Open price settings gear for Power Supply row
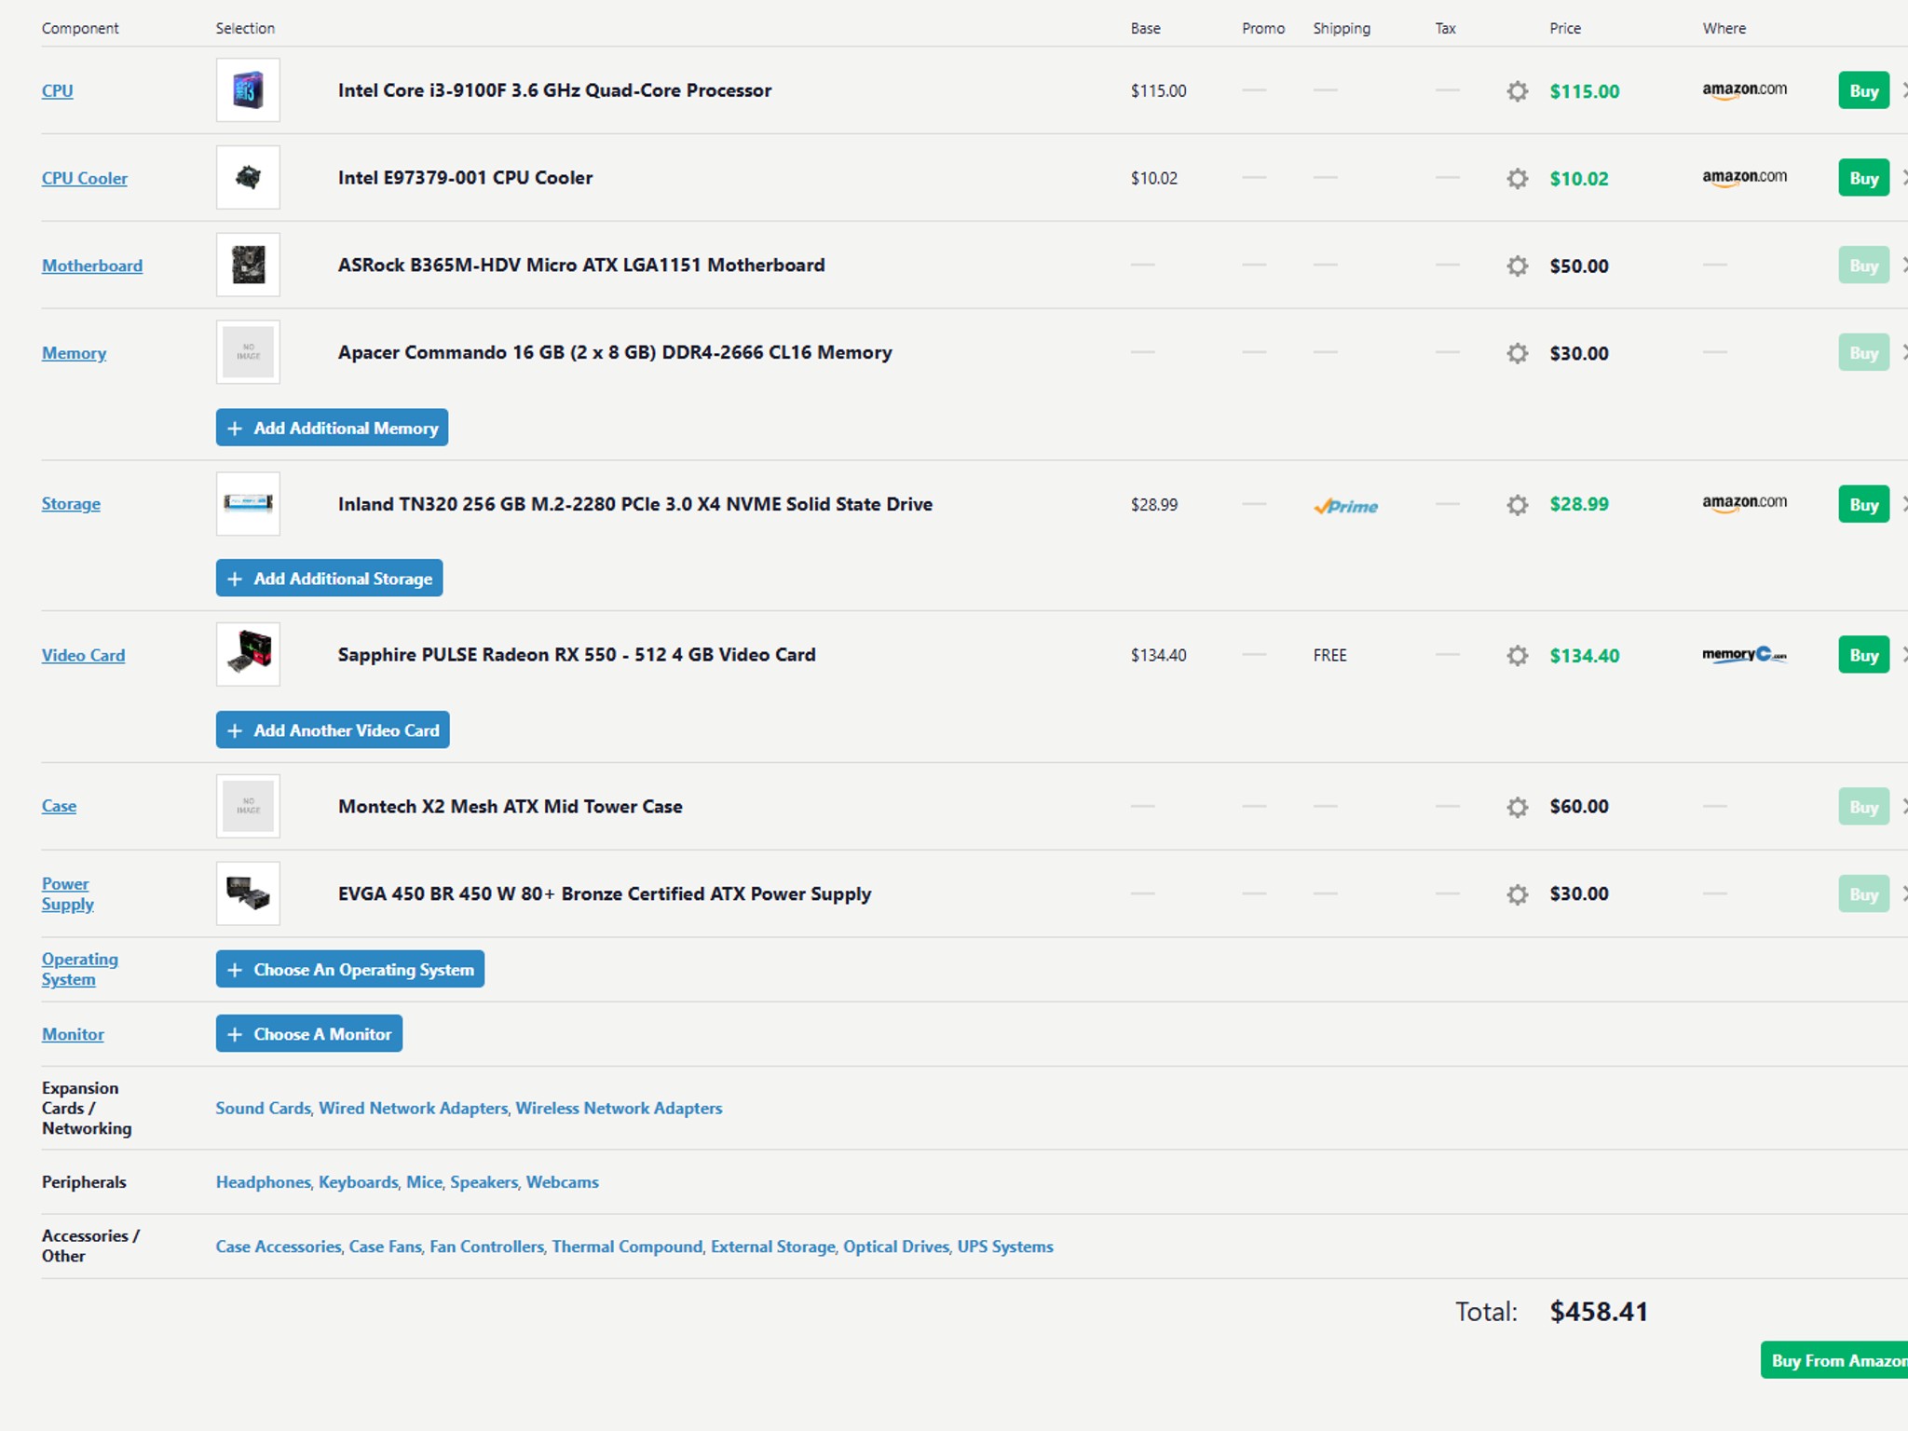The height and width of the screenshot is (1431, 1908). [1518, 893]
